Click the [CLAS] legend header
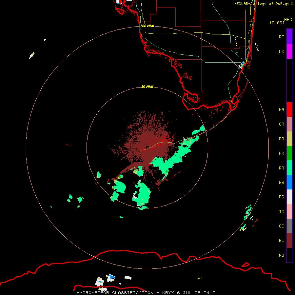Image resolution: width=295 pixels, height=295 pixels. tap(277, 23)
